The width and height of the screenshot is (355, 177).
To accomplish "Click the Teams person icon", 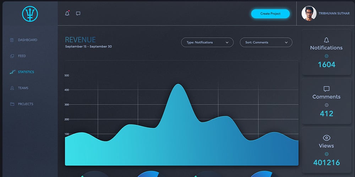I will [12, 88].
